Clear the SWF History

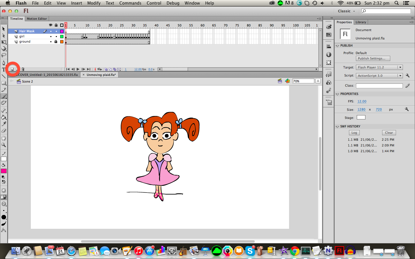click(389, 133)
